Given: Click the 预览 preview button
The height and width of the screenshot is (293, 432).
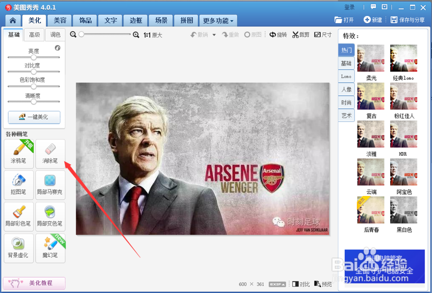Looking at the screenshot, I should coord(323,284).
